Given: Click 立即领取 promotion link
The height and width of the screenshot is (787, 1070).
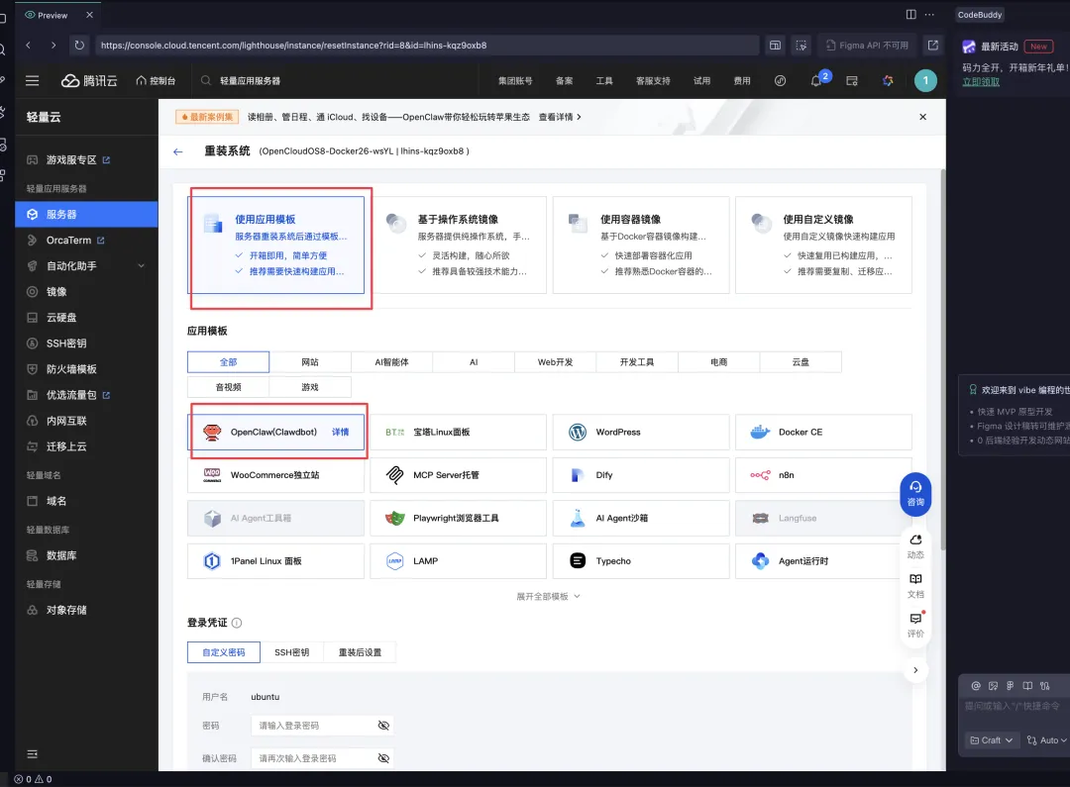Looking at the screenshot, I should (981, 82).
